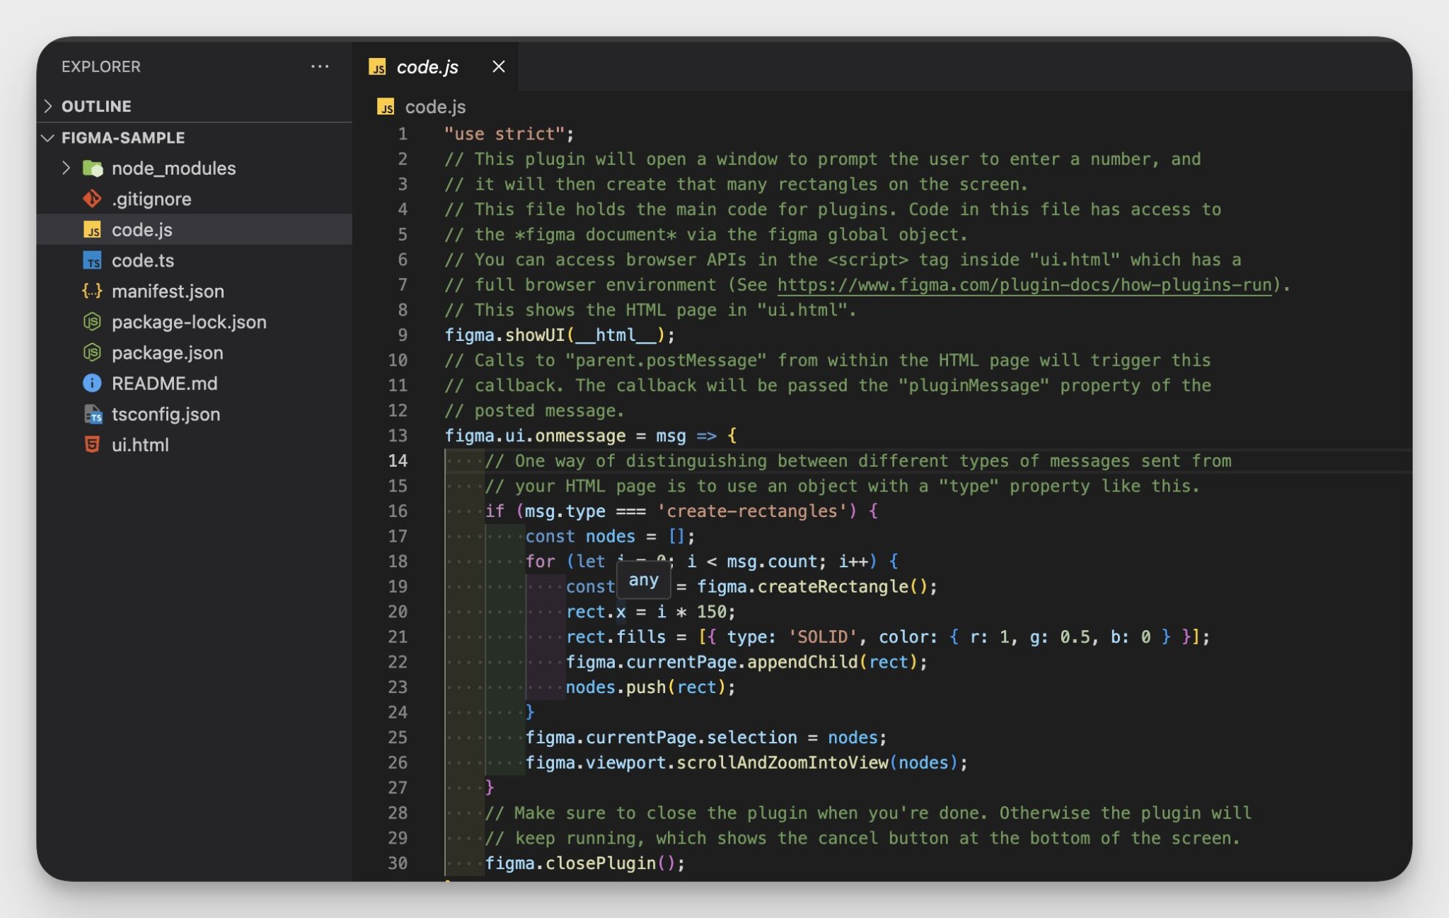Open package.json in the explorer
The width and height of the screenshot is (1449, 918).
167,352
